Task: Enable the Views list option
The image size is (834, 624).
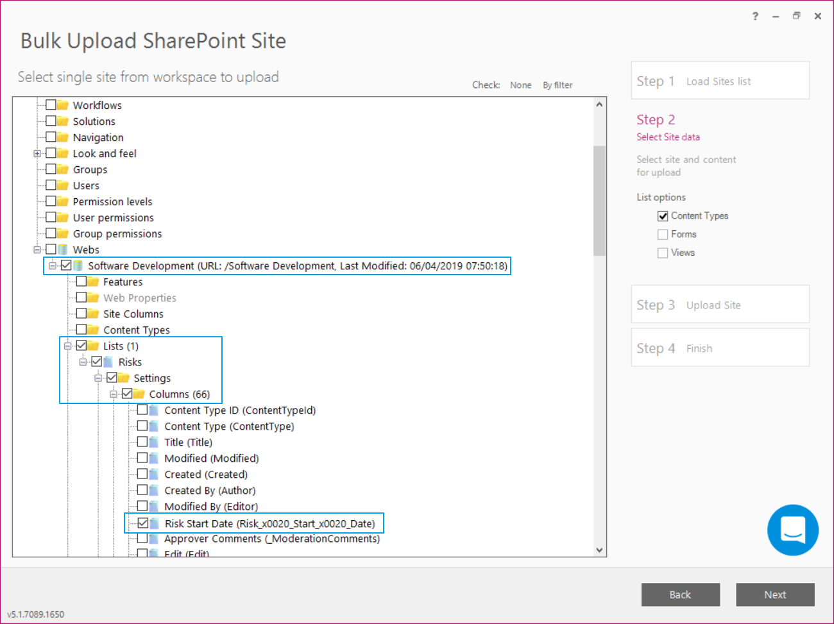Action: 663,253
